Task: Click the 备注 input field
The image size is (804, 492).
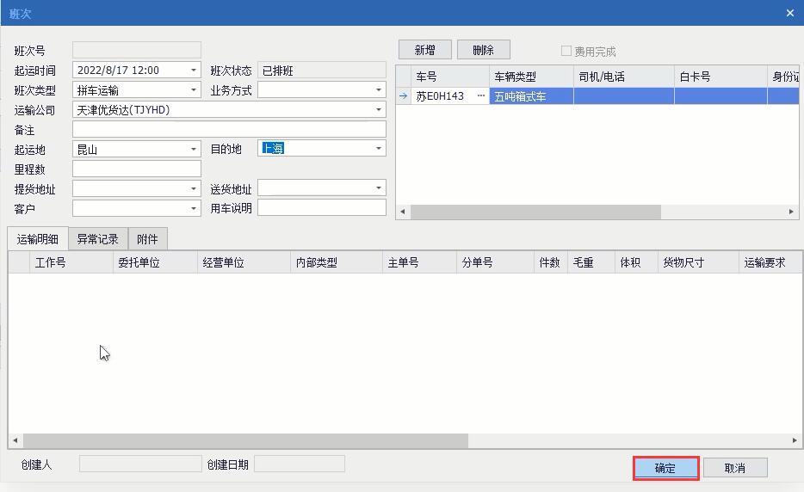Action: [x=229, y=130]
